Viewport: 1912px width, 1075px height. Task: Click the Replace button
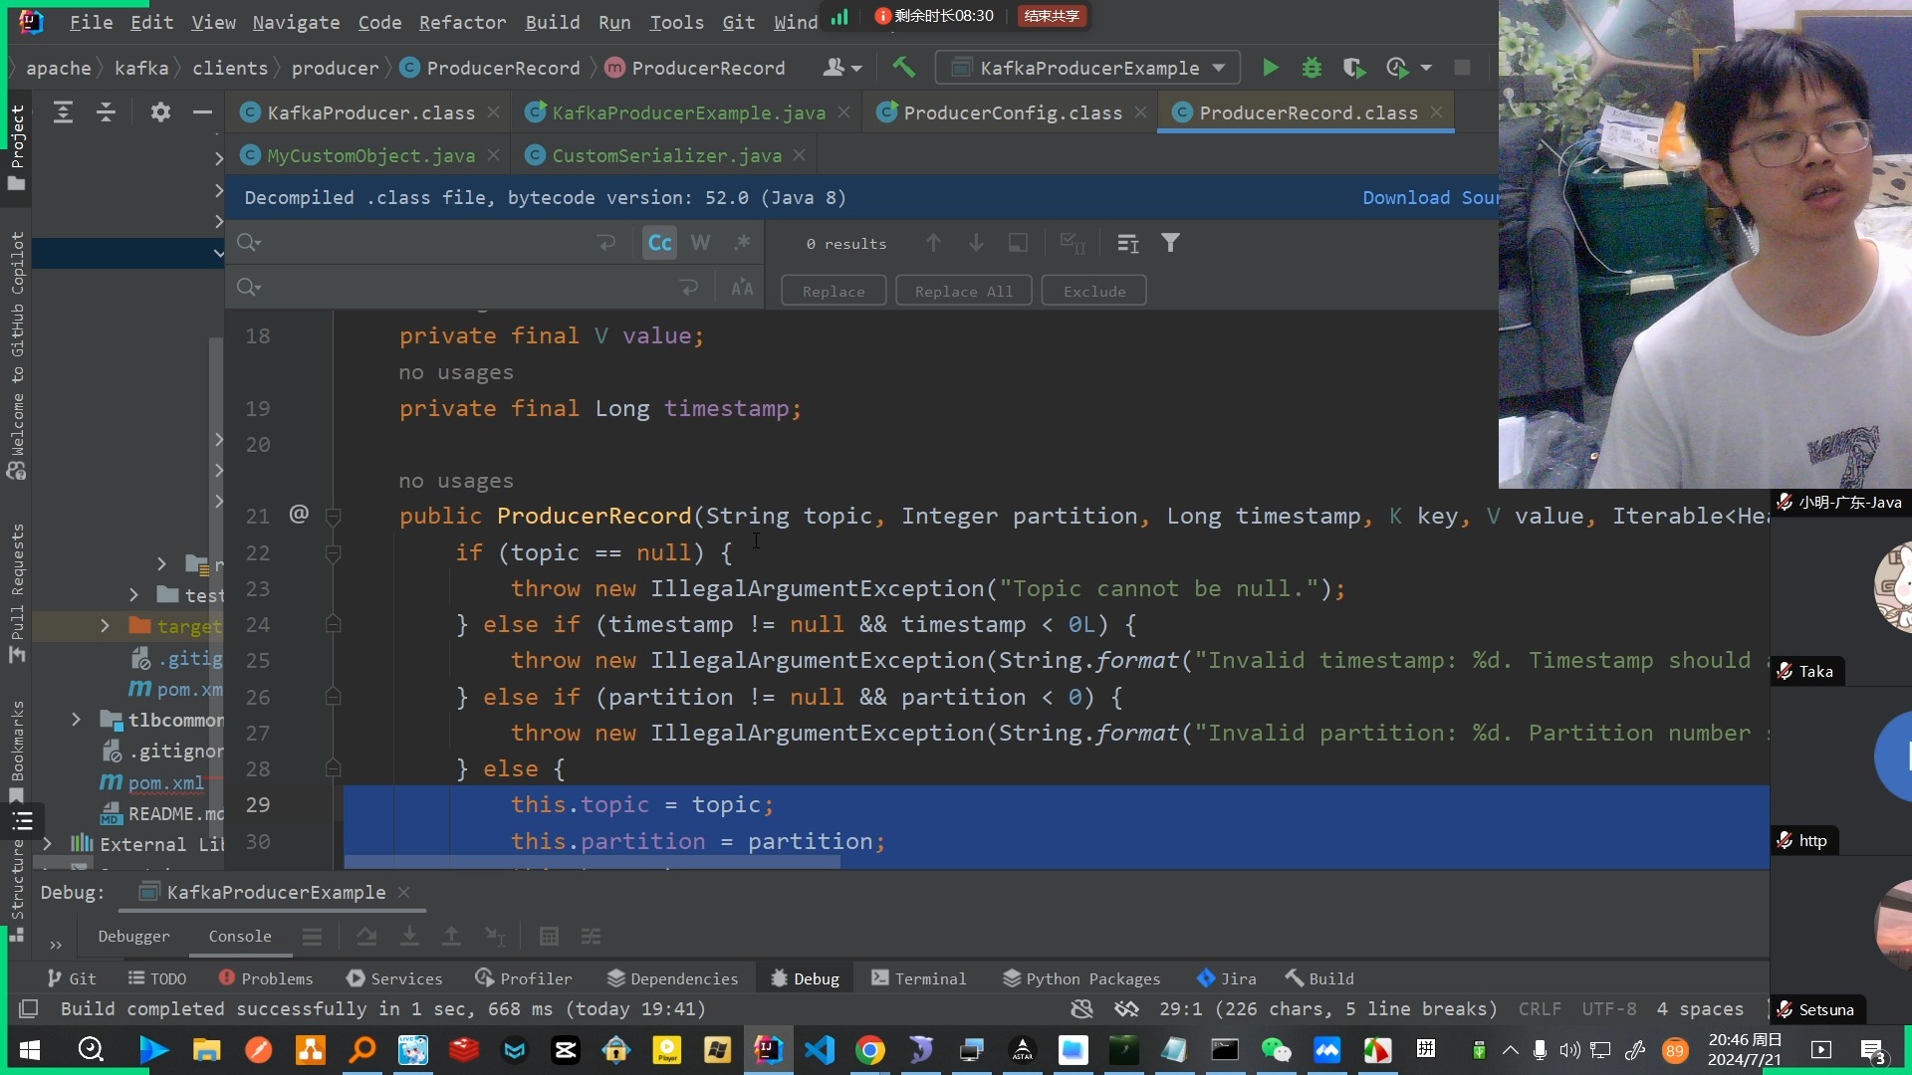pyautogui.click(x=834, y=291)
